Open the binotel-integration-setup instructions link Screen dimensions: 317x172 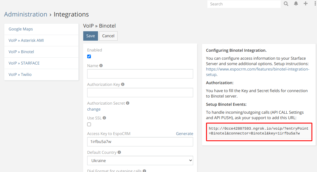(x=258, y=72)
